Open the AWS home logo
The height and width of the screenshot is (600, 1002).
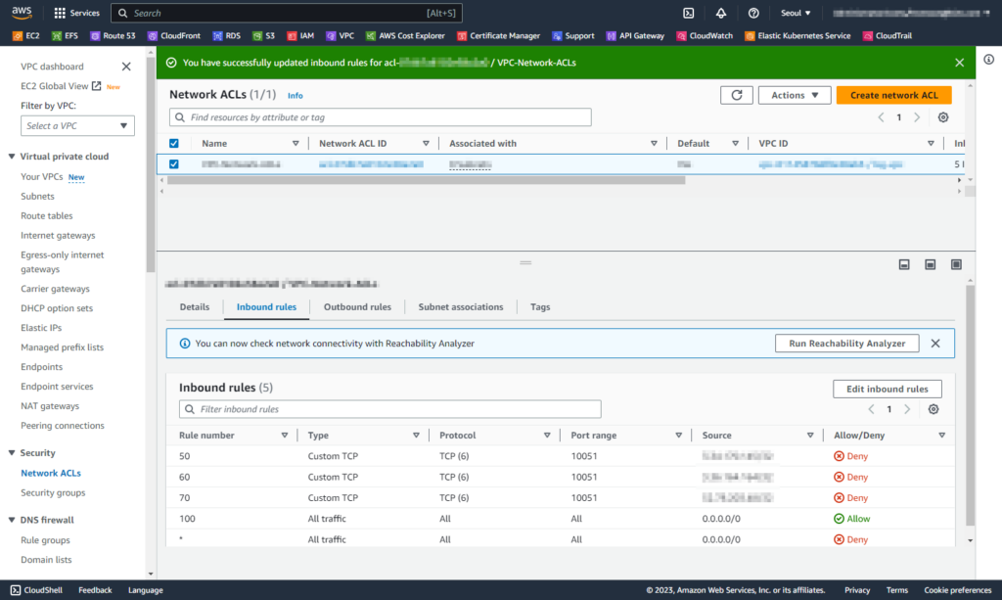22,12
